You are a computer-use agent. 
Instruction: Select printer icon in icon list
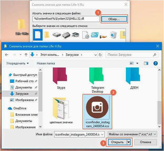coord(75,35)
